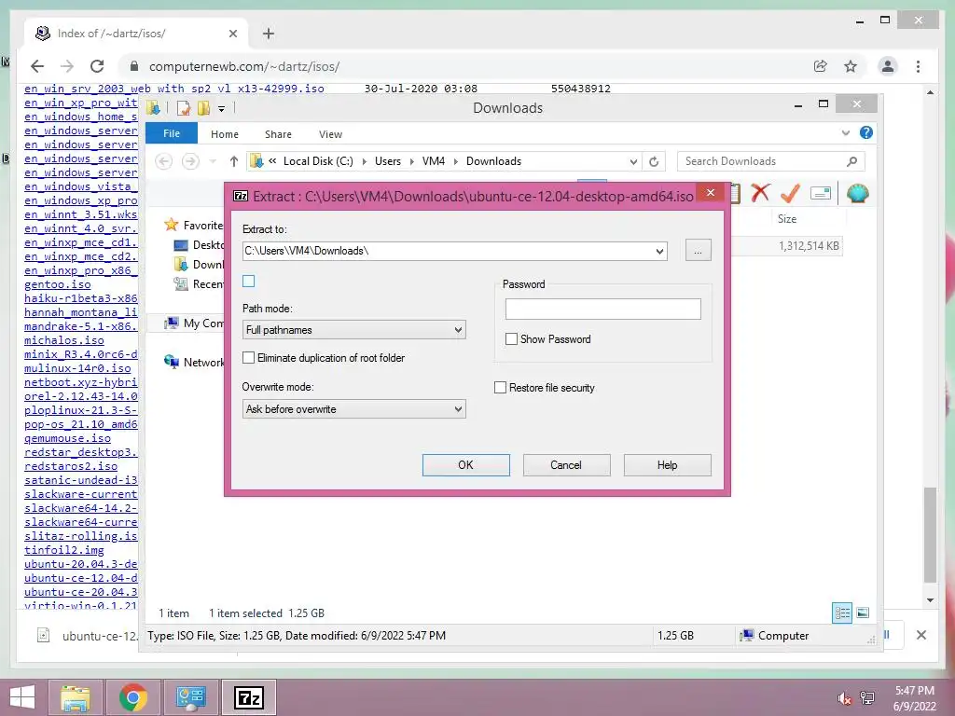Screen dimensions: 955x716
Task: Select VM4 in the address breadcrumb
Action: pos(434,161)
